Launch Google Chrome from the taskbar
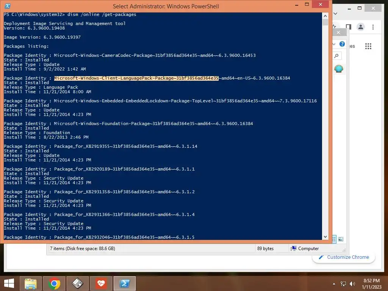The width and height of the screenshot is (388, 291). (x=54, y=283)
